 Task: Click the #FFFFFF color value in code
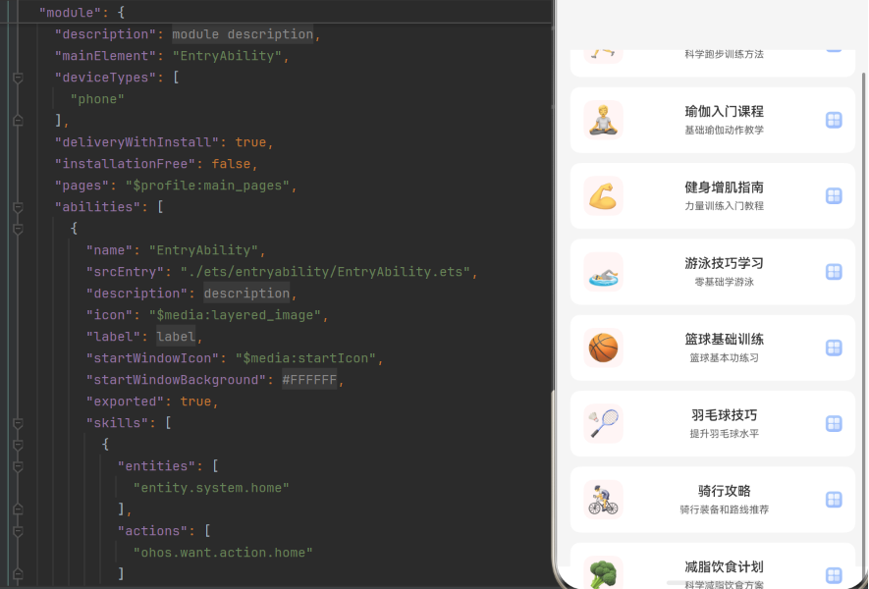(309, 380)
